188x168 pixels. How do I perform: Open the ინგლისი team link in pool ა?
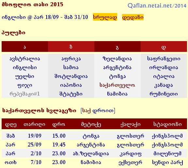click(25, 68)
